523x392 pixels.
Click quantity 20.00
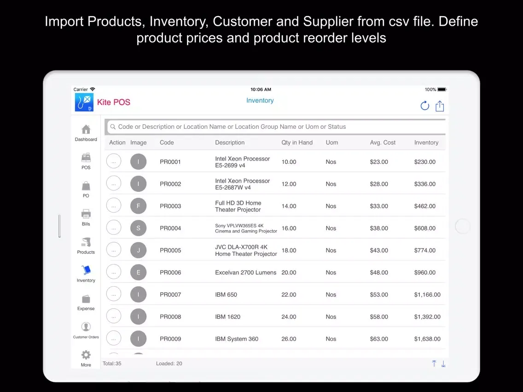click(289, 273)
